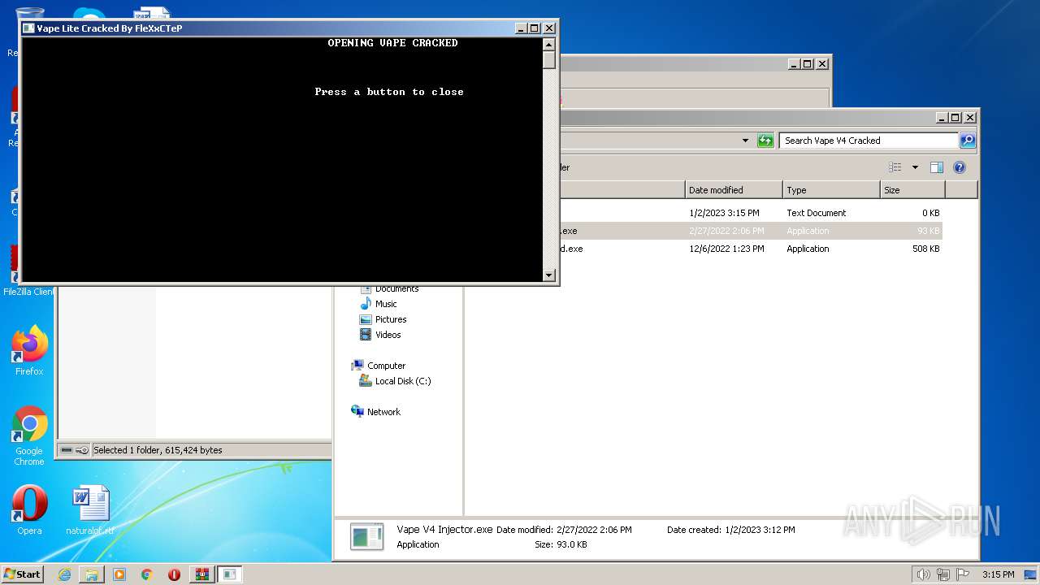Image resolution: width=1040 pixels, height=585 pixels.
Task: Click the 2/27/2022 2:06 PM date cell
Action: [x=726, y=231]
